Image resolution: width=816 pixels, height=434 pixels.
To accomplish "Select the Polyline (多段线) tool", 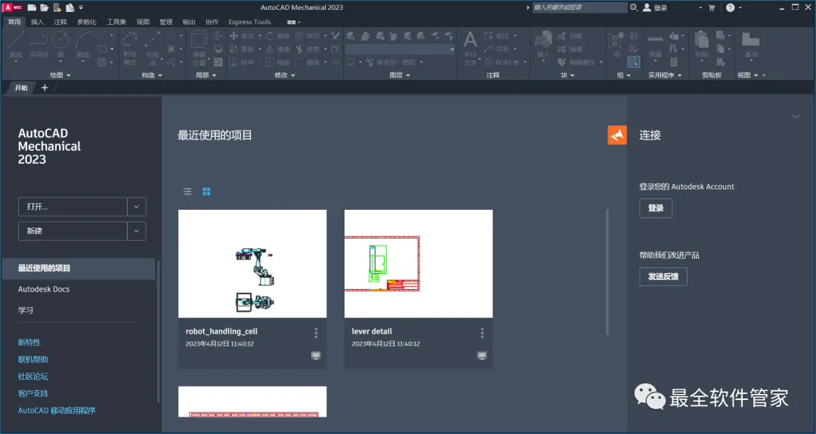I will 39,45.
